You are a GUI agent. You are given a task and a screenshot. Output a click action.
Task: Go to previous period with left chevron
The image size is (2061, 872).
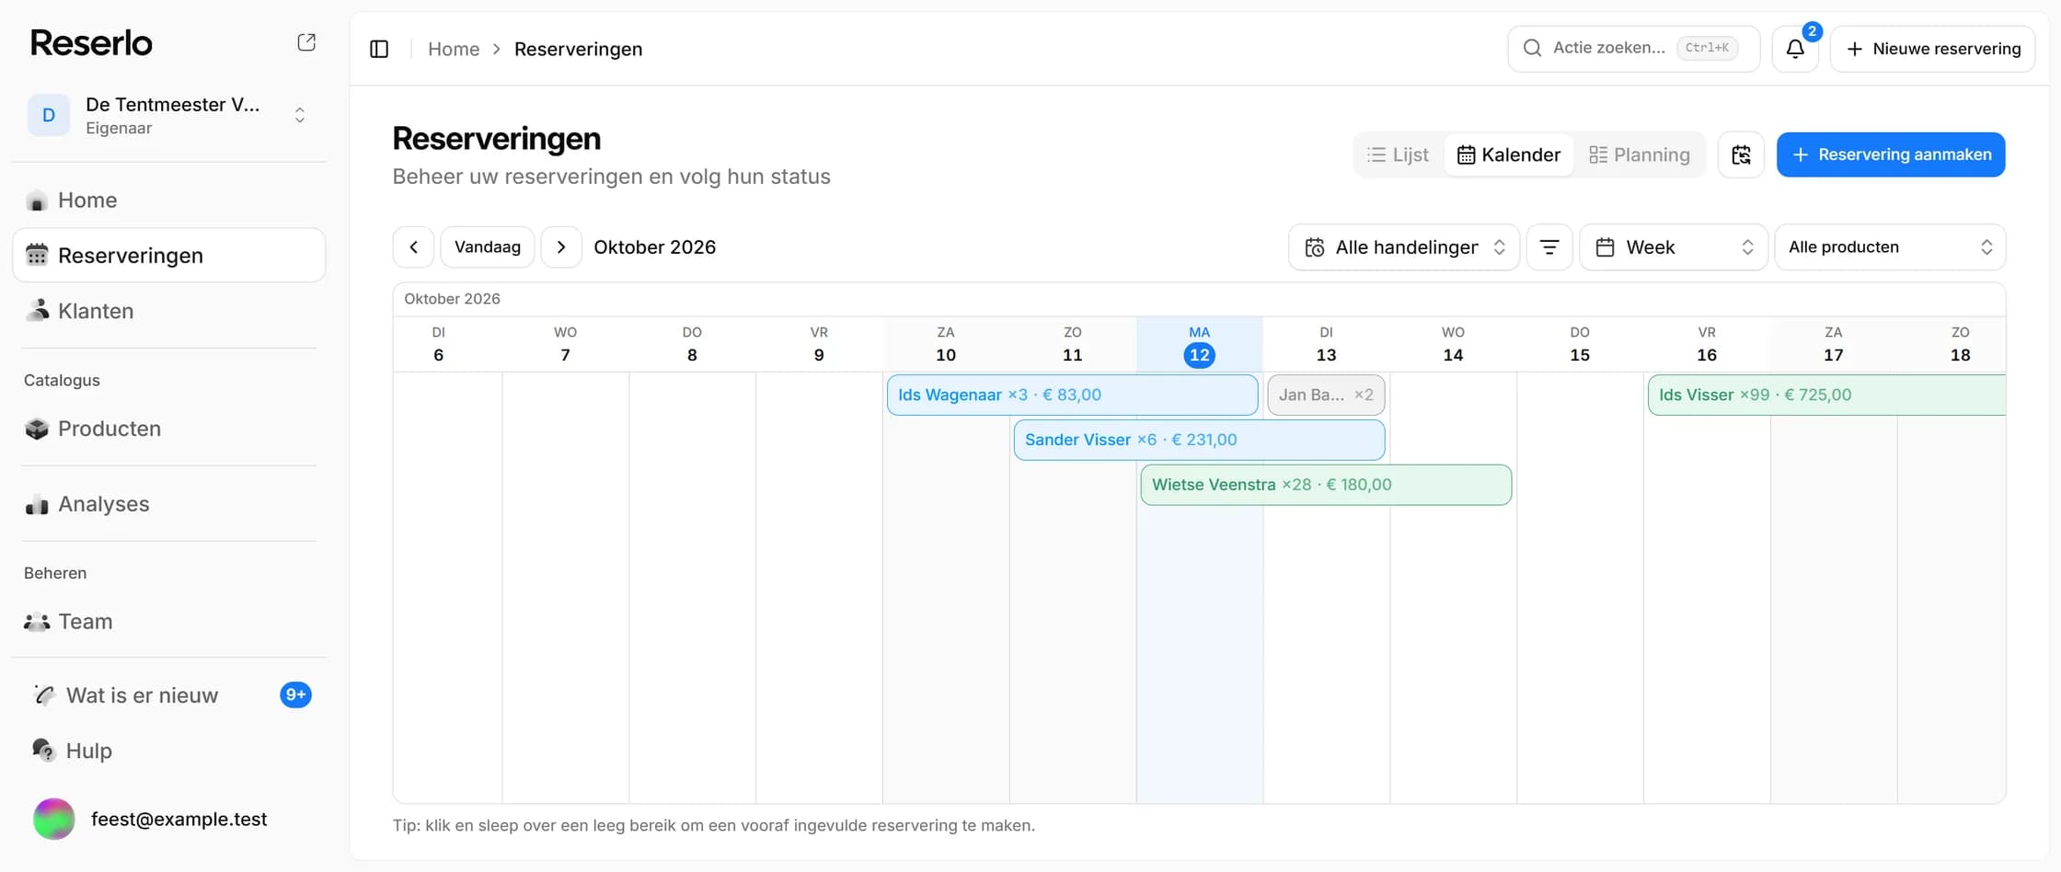(414, 247)
